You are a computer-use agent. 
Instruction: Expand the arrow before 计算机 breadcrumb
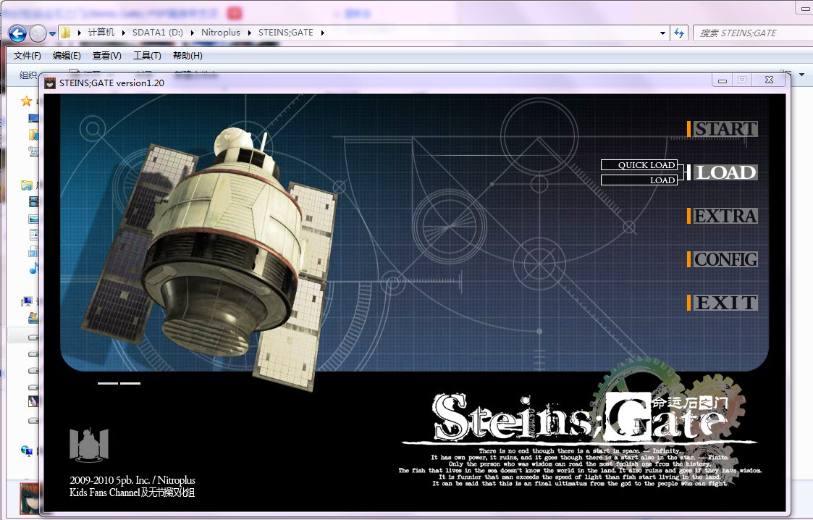pos(80,33)
